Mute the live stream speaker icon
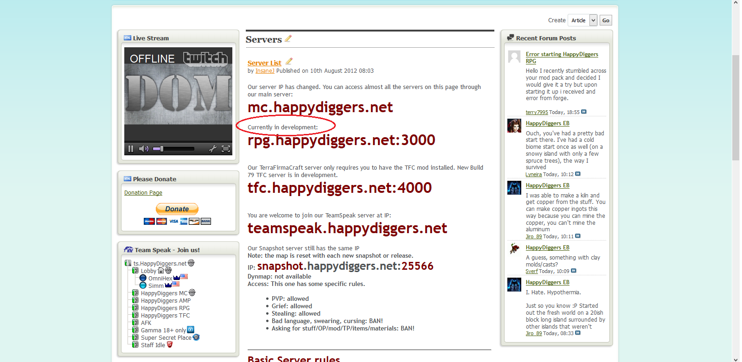This screenshot has width=742, height=362. tap(144, 149)
